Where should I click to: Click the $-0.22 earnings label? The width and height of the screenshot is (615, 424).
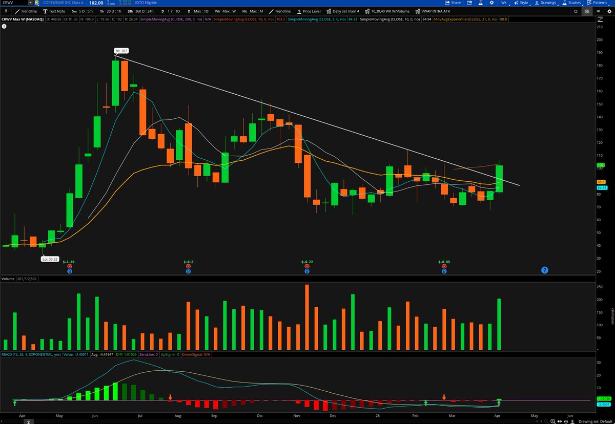pyautogui.click(x=306, y=262)
